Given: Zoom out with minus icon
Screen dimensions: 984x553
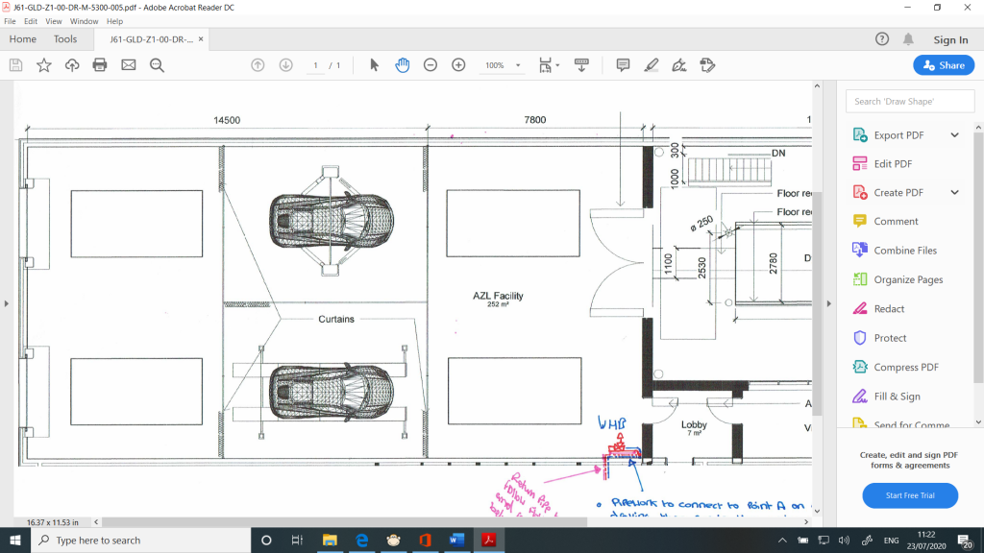Looking at the screenshot, I should tap(430, 65).
